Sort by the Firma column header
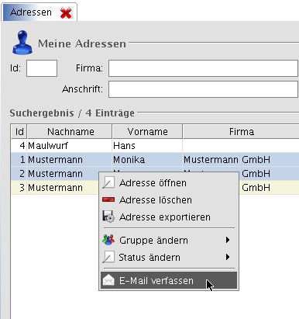 pyautogui.click(x=241, y=132)
